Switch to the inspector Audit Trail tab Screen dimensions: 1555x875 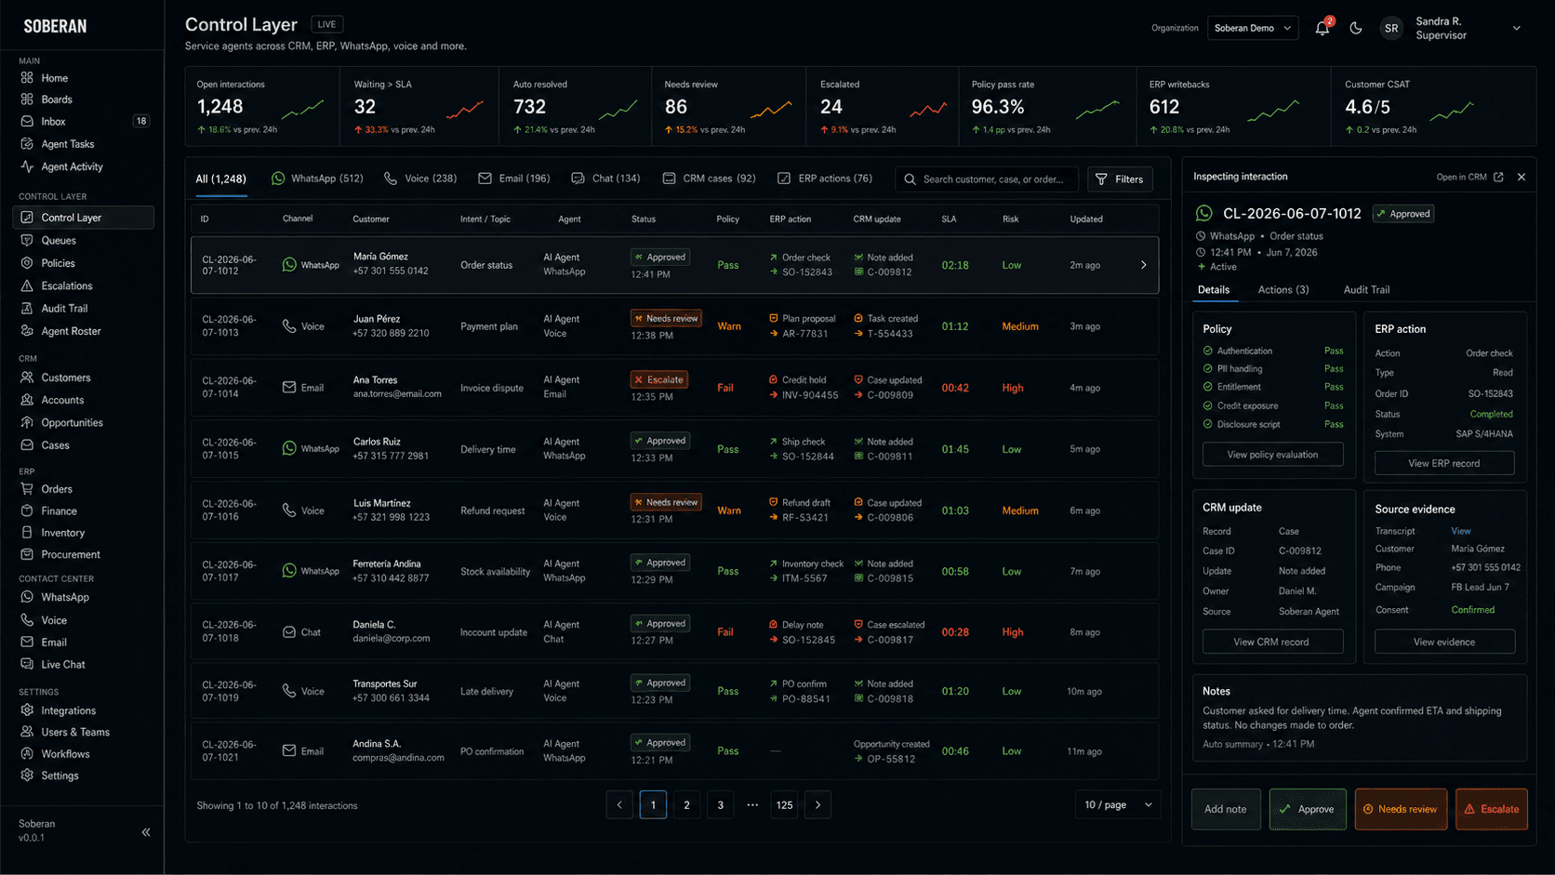coord(1366,290)
